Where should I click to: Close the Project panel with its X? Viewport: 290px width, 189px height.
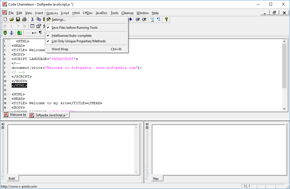click(x=147, y=124)
